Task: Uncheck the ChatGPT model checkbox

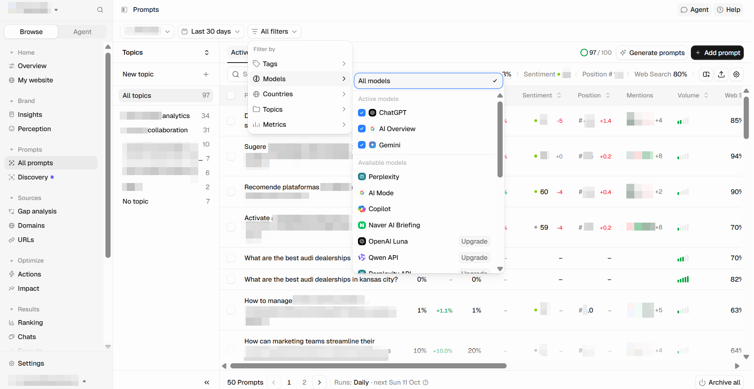Action: coord(362,113)
